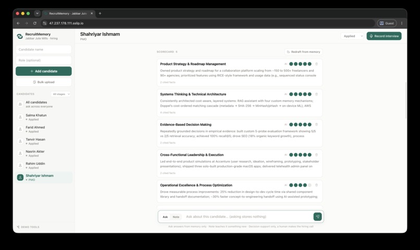Set Evidence-Based Decision Making rating to first dot

291,124
